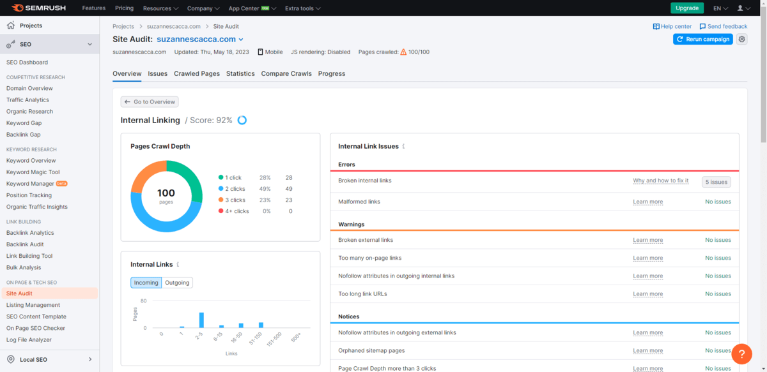Click the Internal Links info icon

coord(178,264)
